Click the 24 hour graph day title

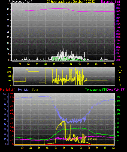pos(71,2)
